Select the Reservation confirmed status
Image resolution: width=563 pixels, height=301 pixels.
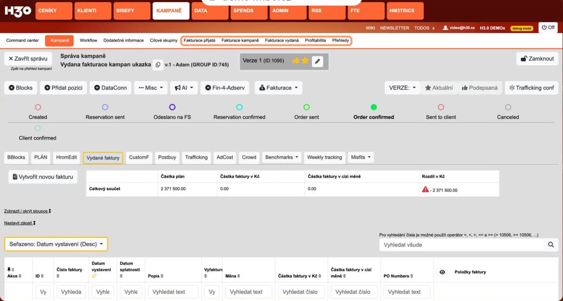pos(239,107)
